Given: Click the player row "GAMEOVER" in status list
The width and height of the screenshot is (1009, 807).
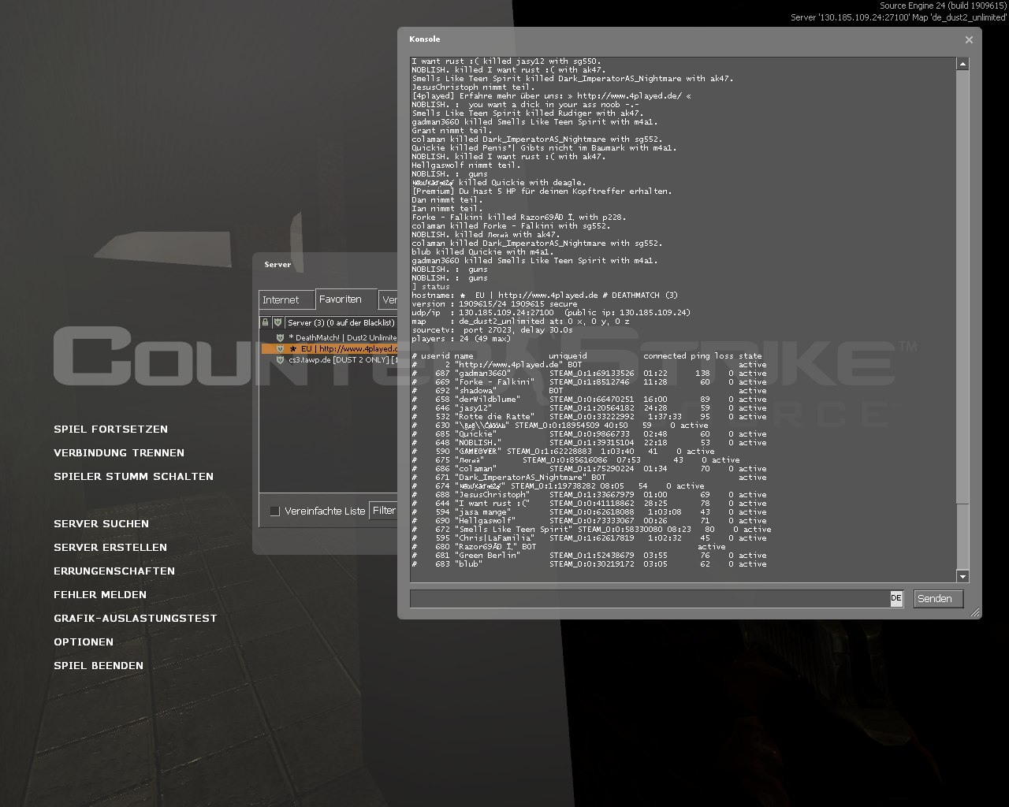Looking at the screenshot, I should coord(563,452).
